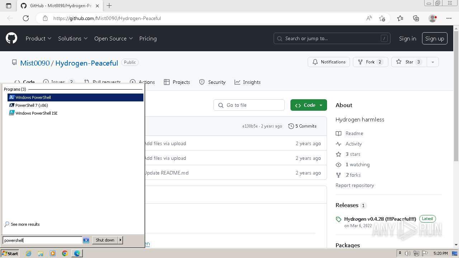The image size is (459, 258).
Task: Open File Explorer from the taskbar
Action: [41, 253]
